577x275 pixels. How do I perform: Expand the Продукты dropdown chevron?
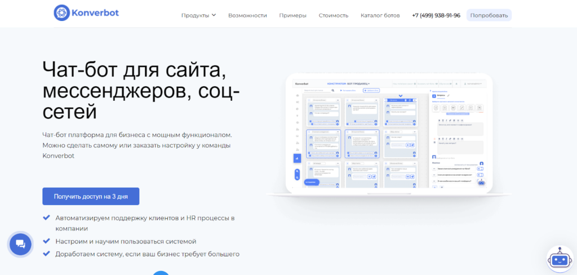tap(214, 15)
